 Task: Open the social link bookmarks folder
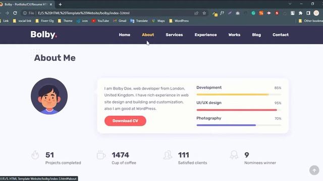pyautogui.click(x=22, y=21)
